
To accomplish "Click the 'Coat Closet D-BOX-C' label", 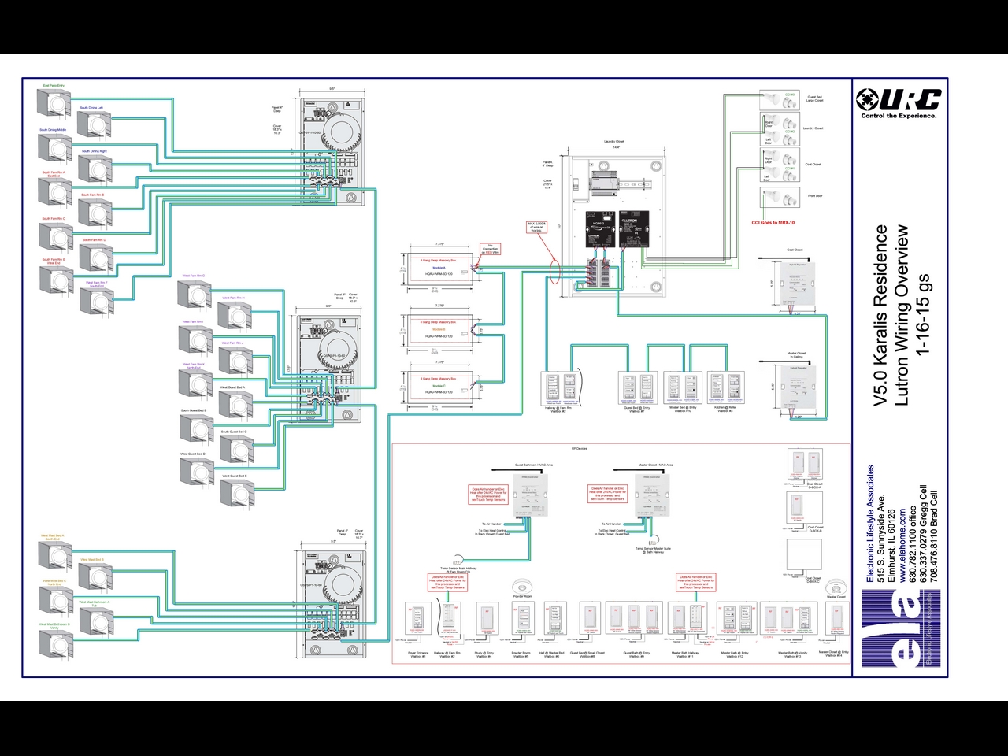I will (813, 580).
